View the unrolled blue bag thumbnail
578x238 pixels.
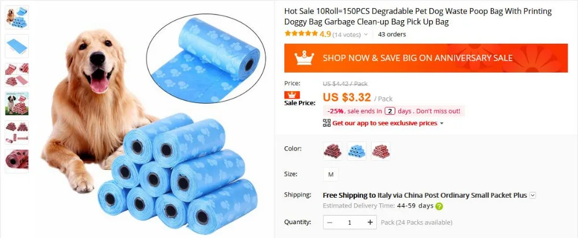tap(17, 46)
